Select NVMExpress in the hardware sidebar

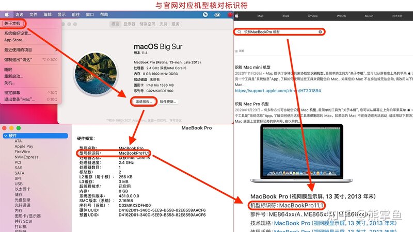coord(26,157)
